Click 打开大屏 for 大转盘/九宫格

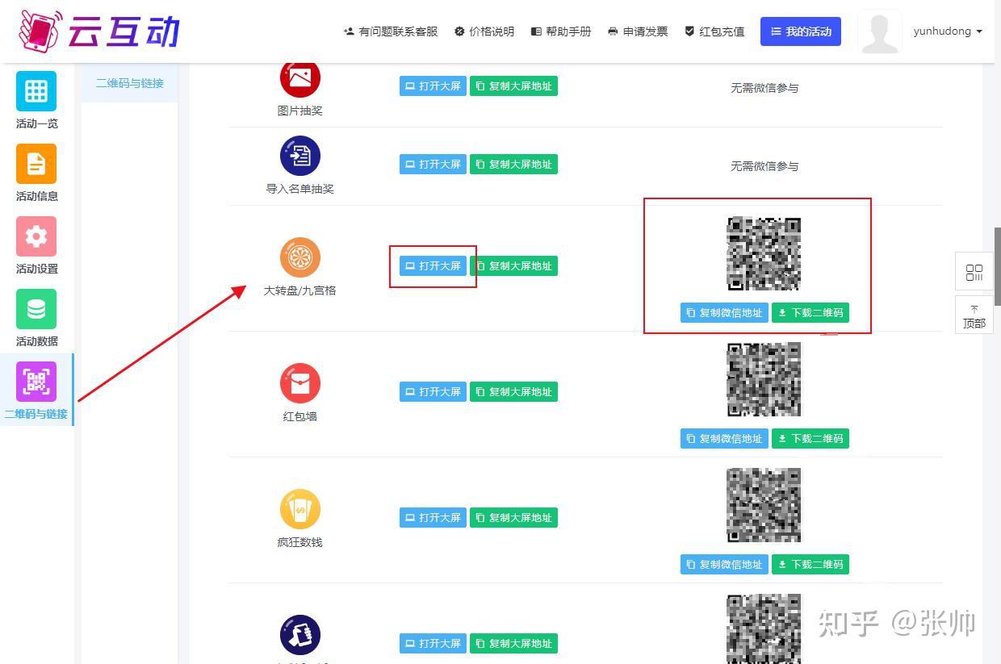click(433, 265)
